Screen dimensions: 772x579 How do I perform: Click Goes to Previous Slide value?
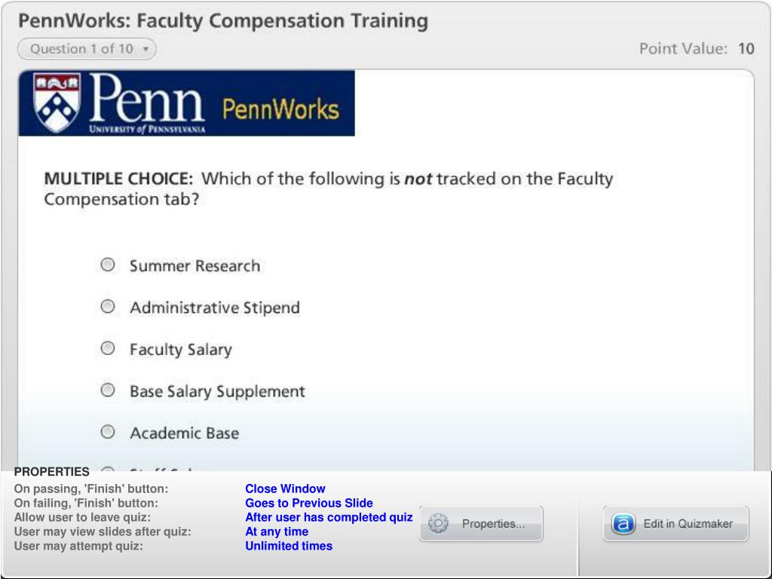[x=308, y=503]
